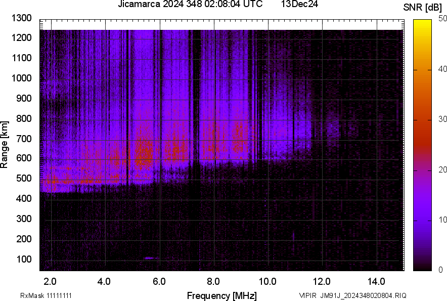447x301 pixels.
Task: Click the 'VIPIR JM91J_2024348020804.RIQ' file name
Action: coord(352,295)
